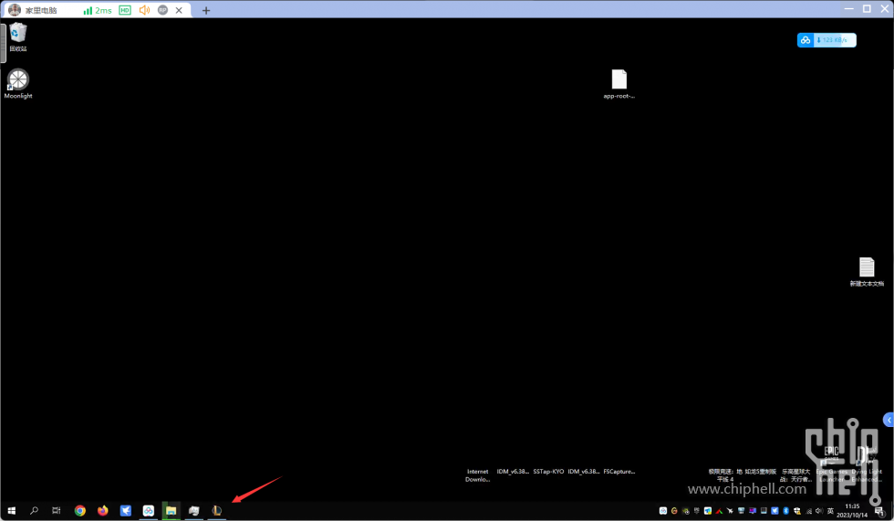Screen dimensions: 894x521
Task: Toggle remote audio with the speaker icon in the tab bar
Action: pyautogui.click(x=144, y=10)
